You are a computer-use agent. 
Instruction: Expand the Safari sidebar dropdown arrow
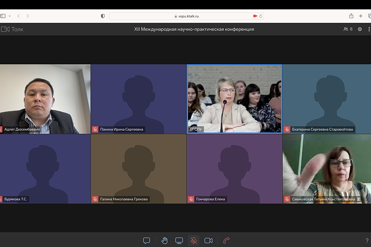coord(9,16)
